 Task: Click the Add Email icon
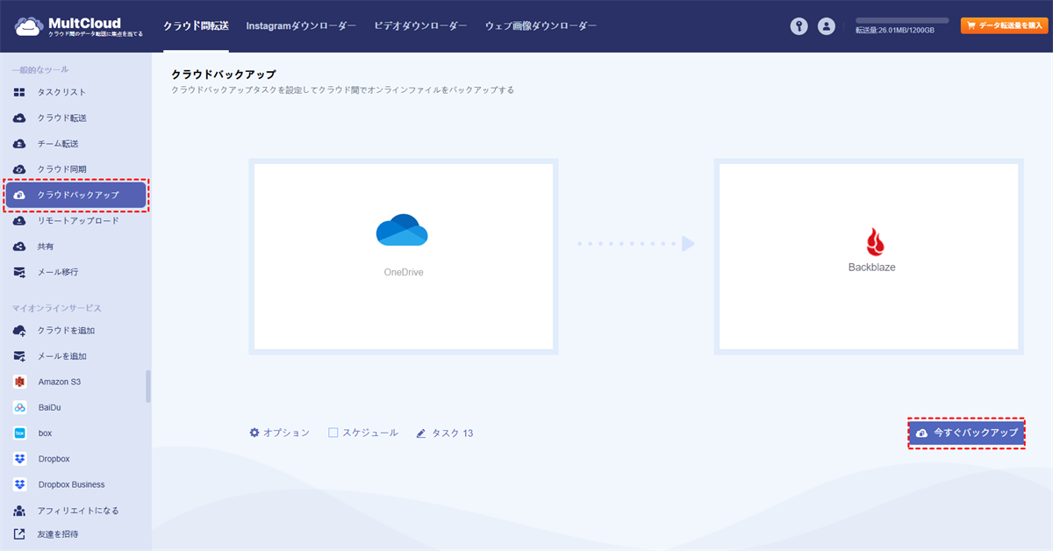(19, 356)
